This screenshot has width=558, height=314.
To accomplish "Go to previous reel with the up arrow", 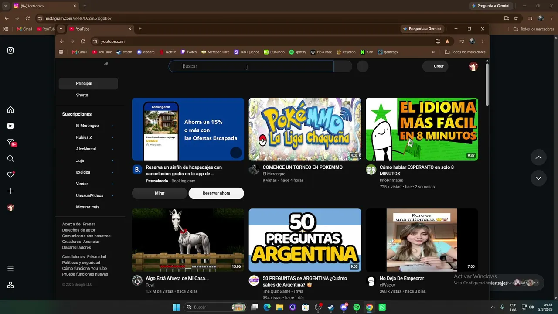I will click(538, 157).
